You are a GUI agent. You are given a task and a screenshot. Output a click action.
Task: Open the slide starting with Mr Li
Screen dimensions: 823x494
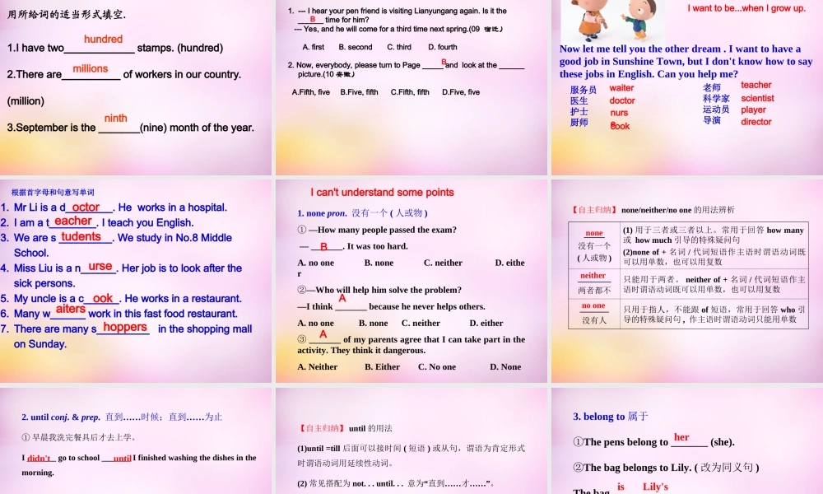[136, 280]
